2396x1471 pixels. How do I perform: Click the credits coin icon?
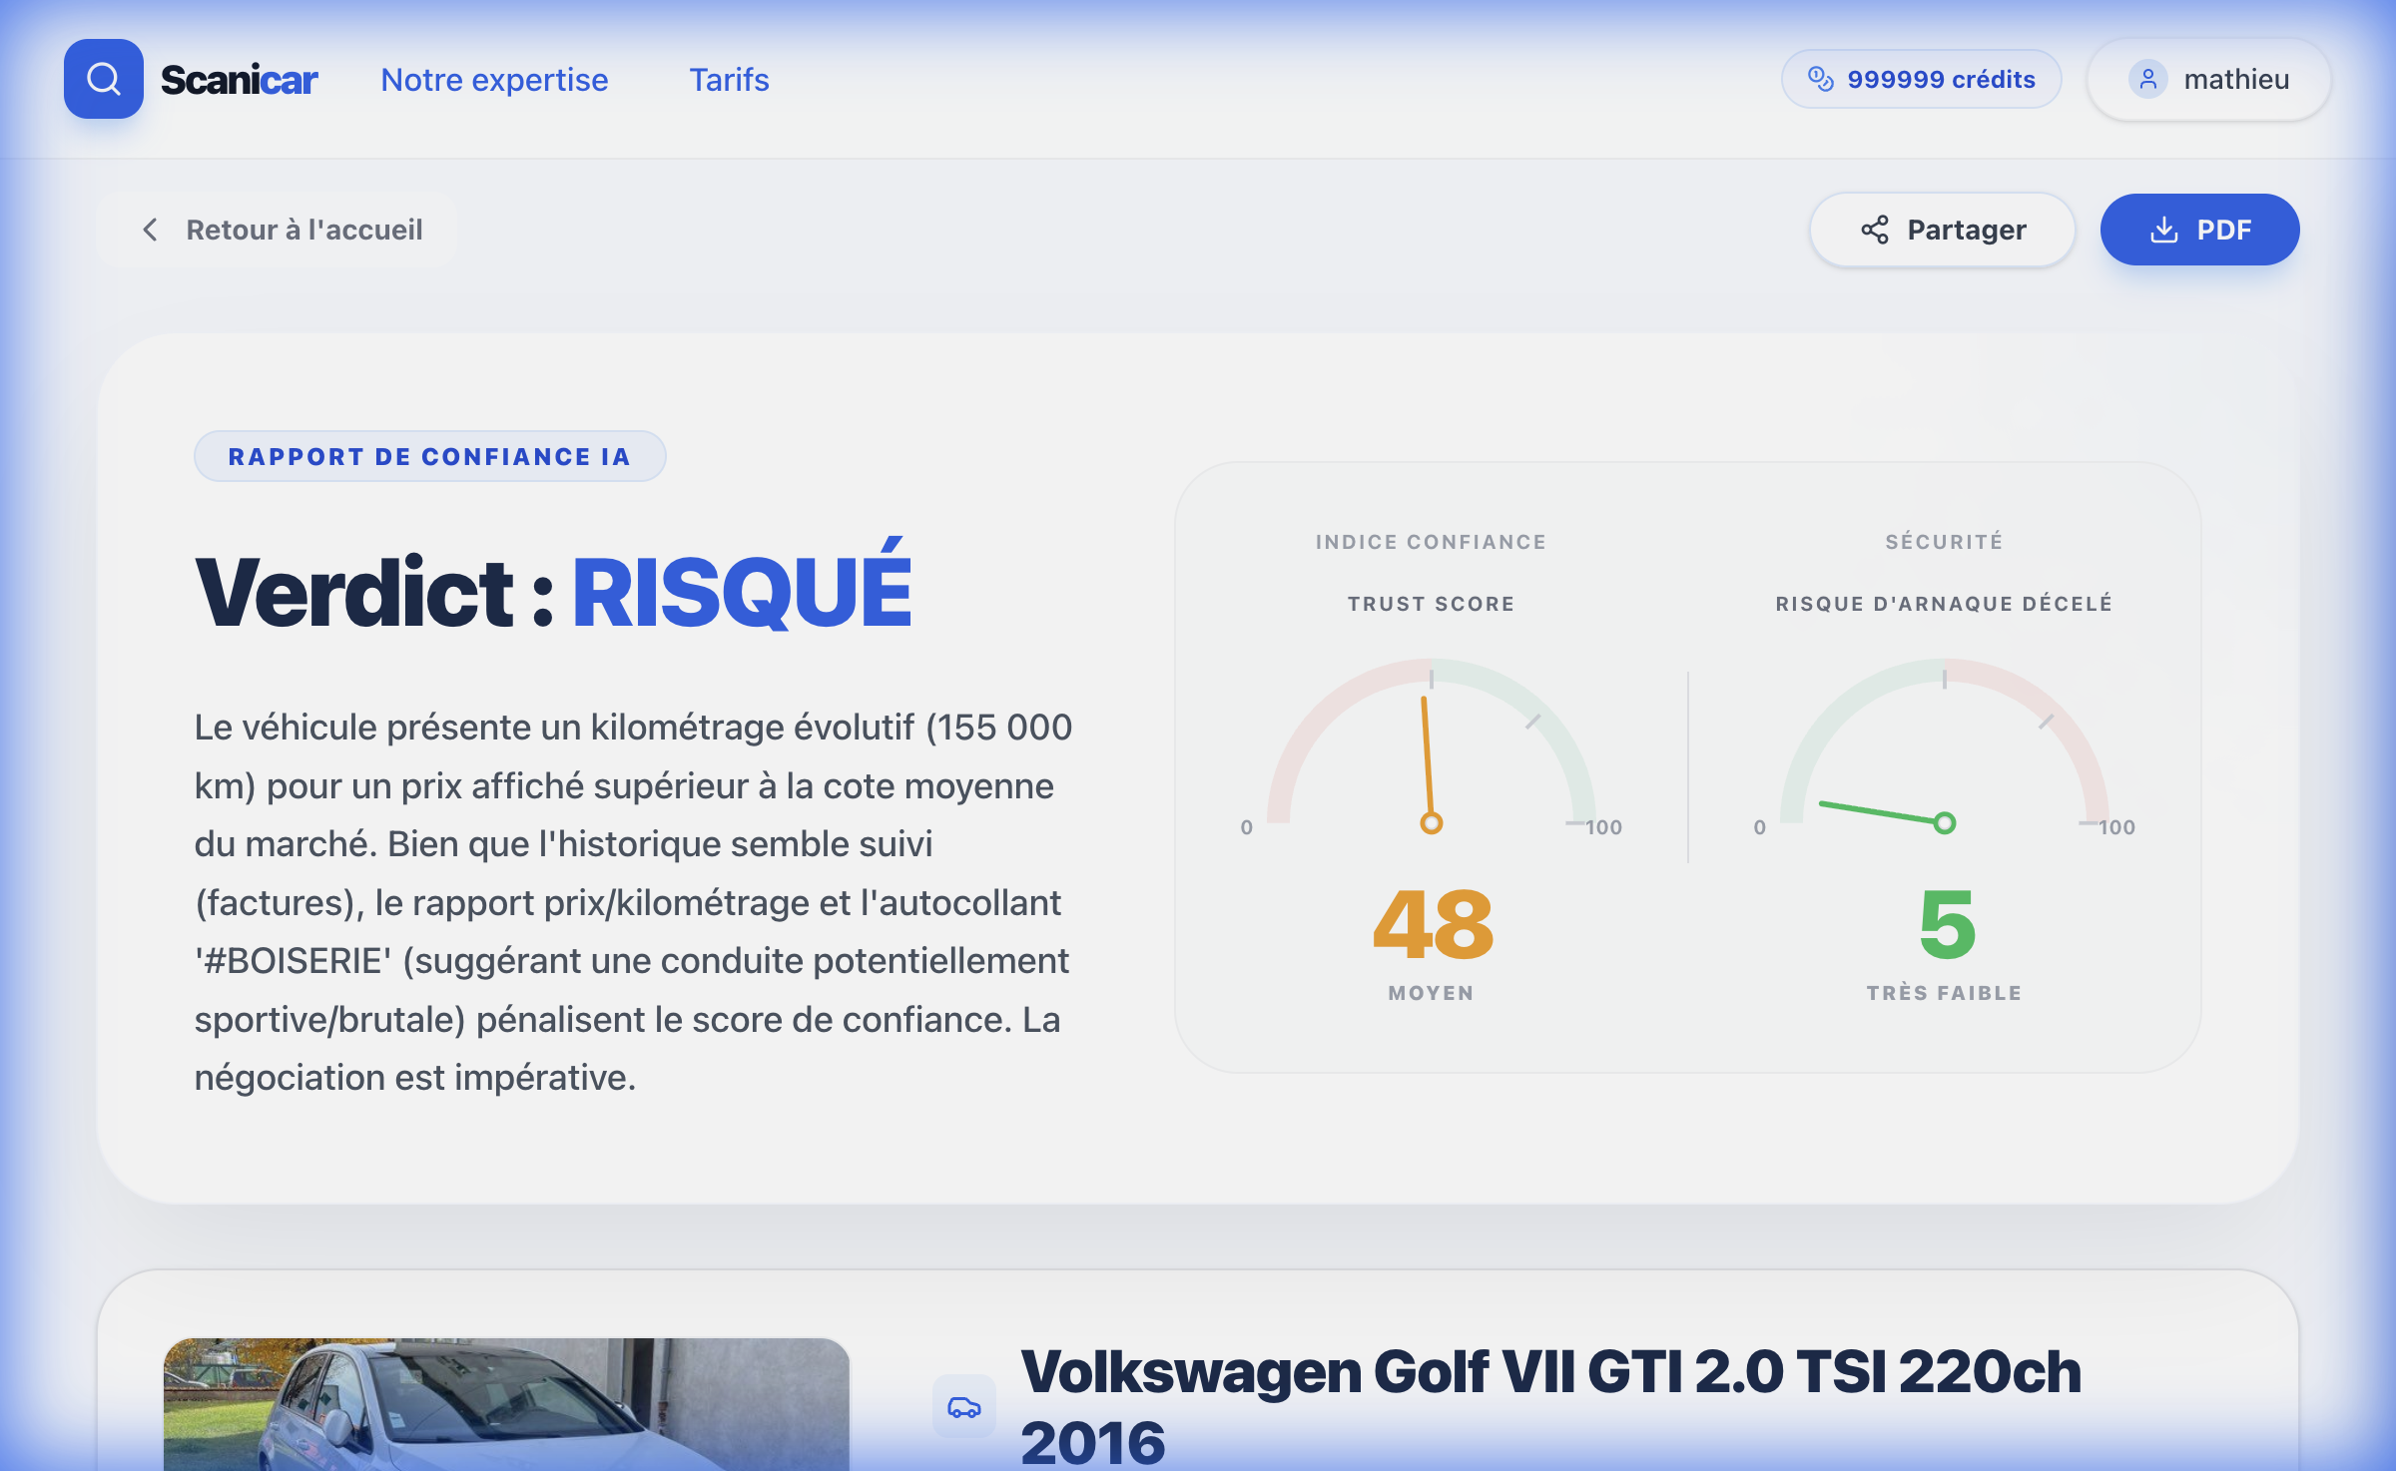pos(1820,79)
